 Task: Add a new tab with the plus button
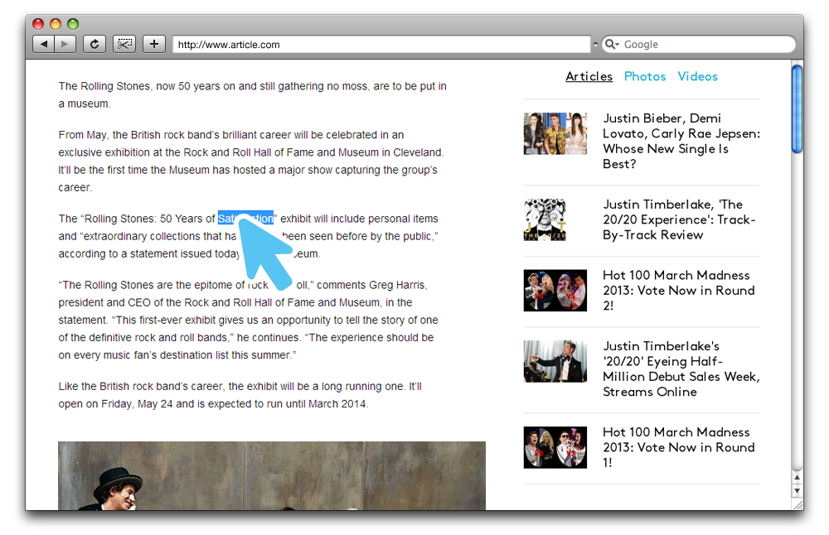[x=154, y=44]
